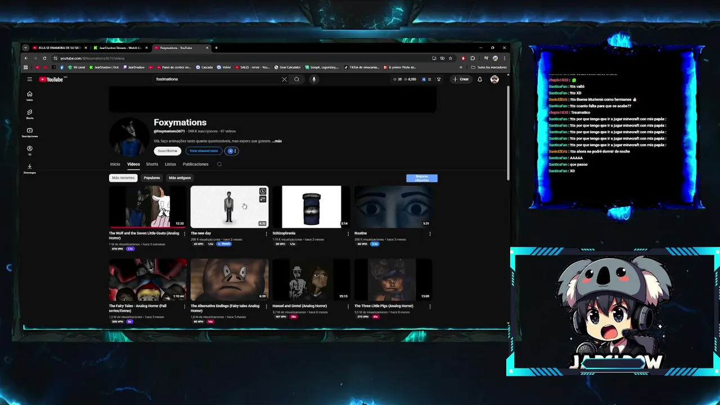Open the Gear Calculator bookmark

(287, 67)
